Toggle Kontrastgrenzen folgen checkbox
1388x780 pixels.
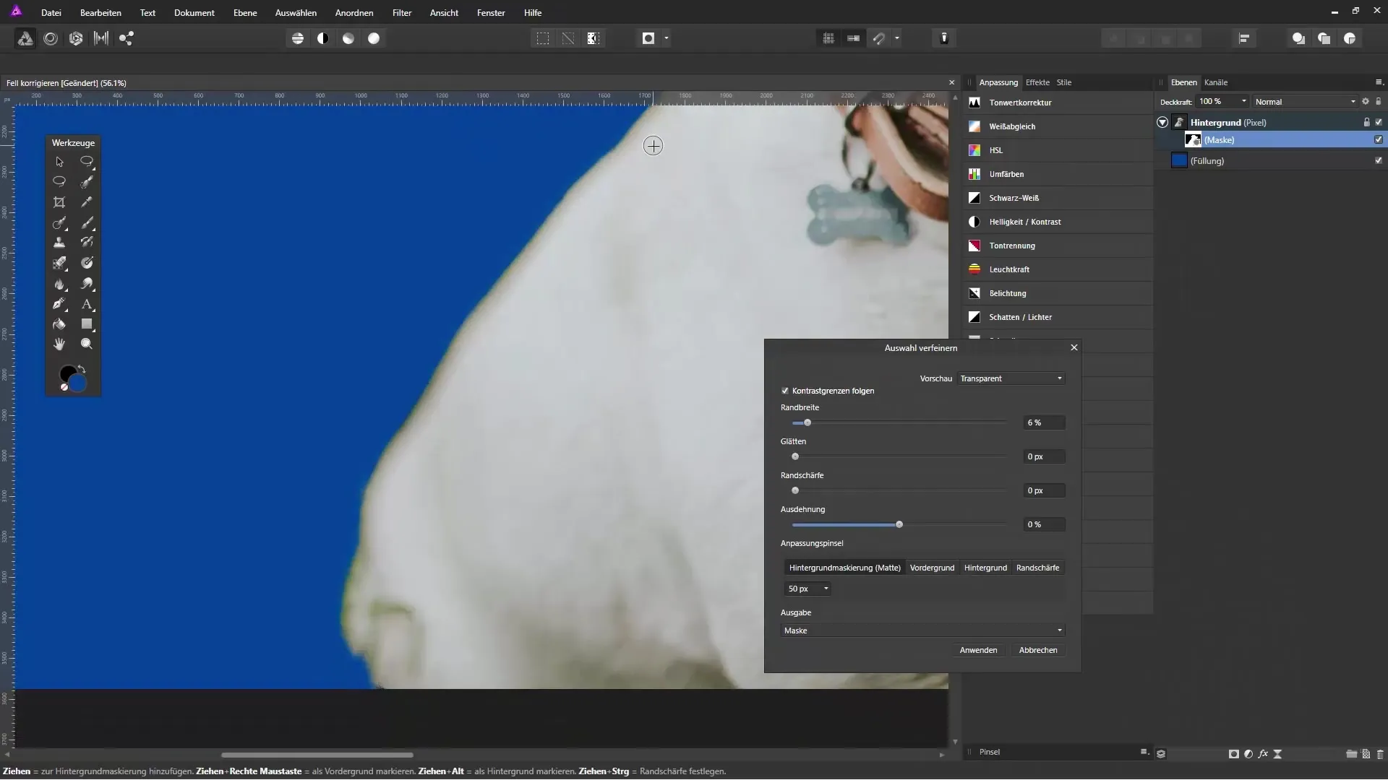(785, 391)
